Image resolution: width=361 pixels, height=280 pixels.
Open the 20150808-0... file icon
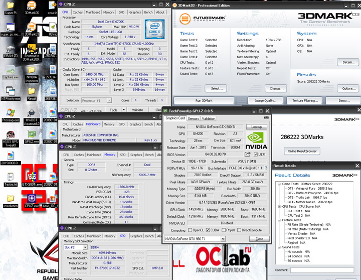11,158
